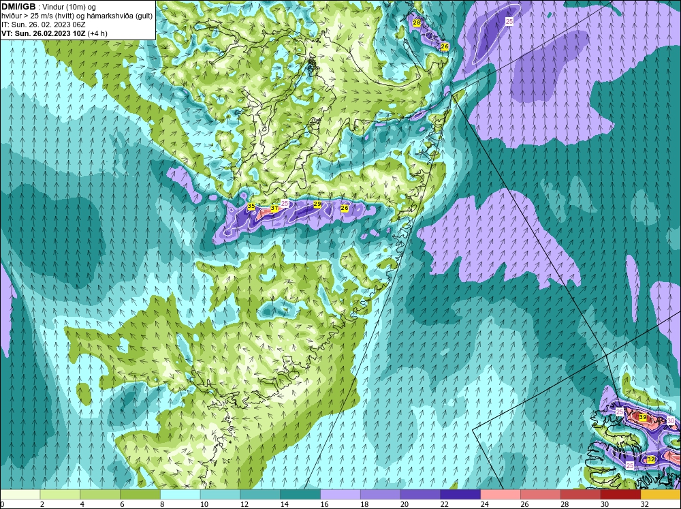Screen dimensions: 681x509
Task: Click the legend scale tick label '14'
Action: coord(284,504)
